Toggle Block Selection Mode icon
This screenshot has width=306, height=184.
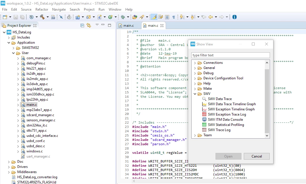coord(167,17)
